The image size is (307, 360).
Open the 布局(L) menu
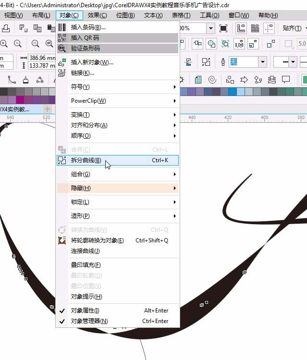tap(41, 15)
